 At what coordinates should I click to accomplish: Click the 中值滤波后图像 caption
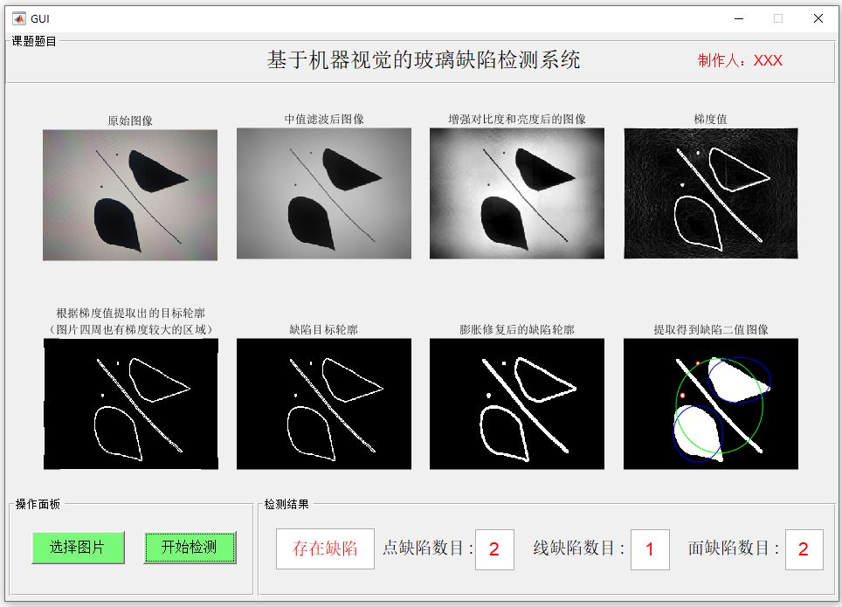click(x=324, y=119)
